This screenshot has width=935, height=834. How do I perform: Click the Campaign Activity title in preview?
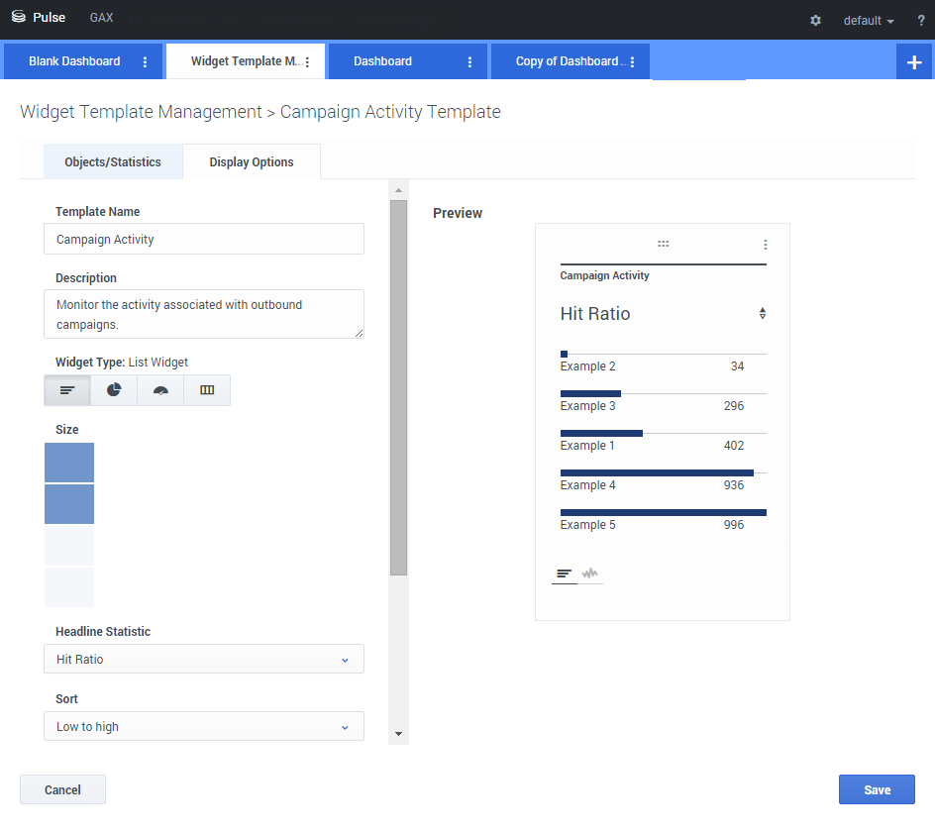coord(604,275)
